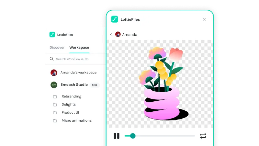Open the Product UI folder

pyautogui.click(x=70, y=112)
